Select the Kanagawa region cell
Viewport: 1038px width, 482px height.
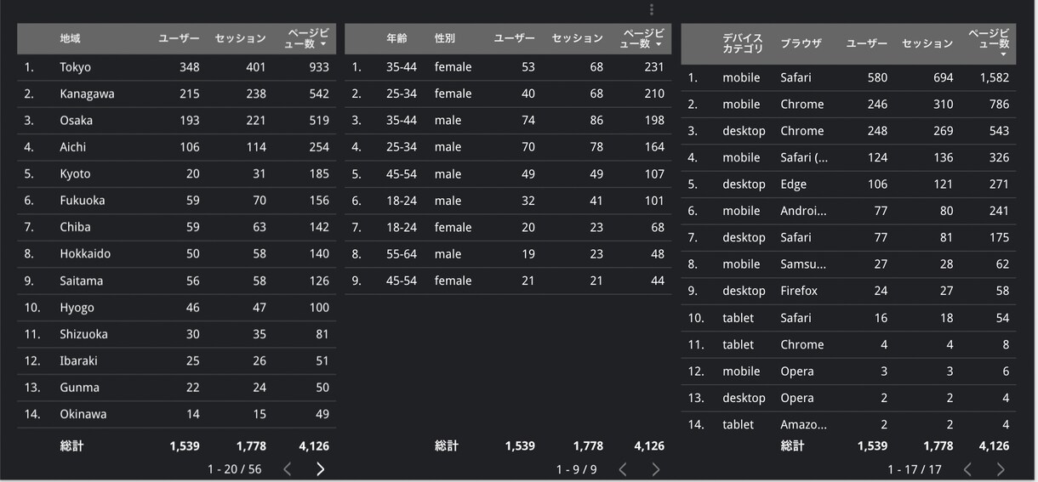(x=87, y=94)
